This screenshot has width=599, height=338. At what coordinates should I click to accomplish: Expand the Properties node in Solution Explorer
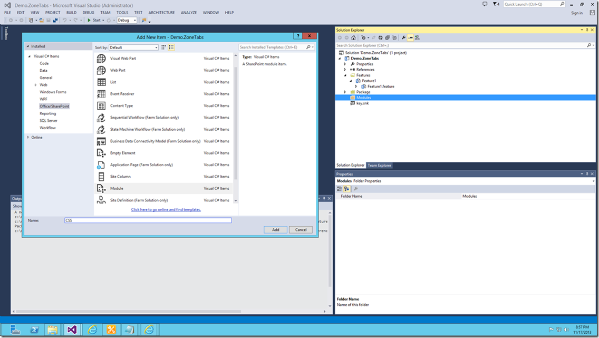pos(345,64)
